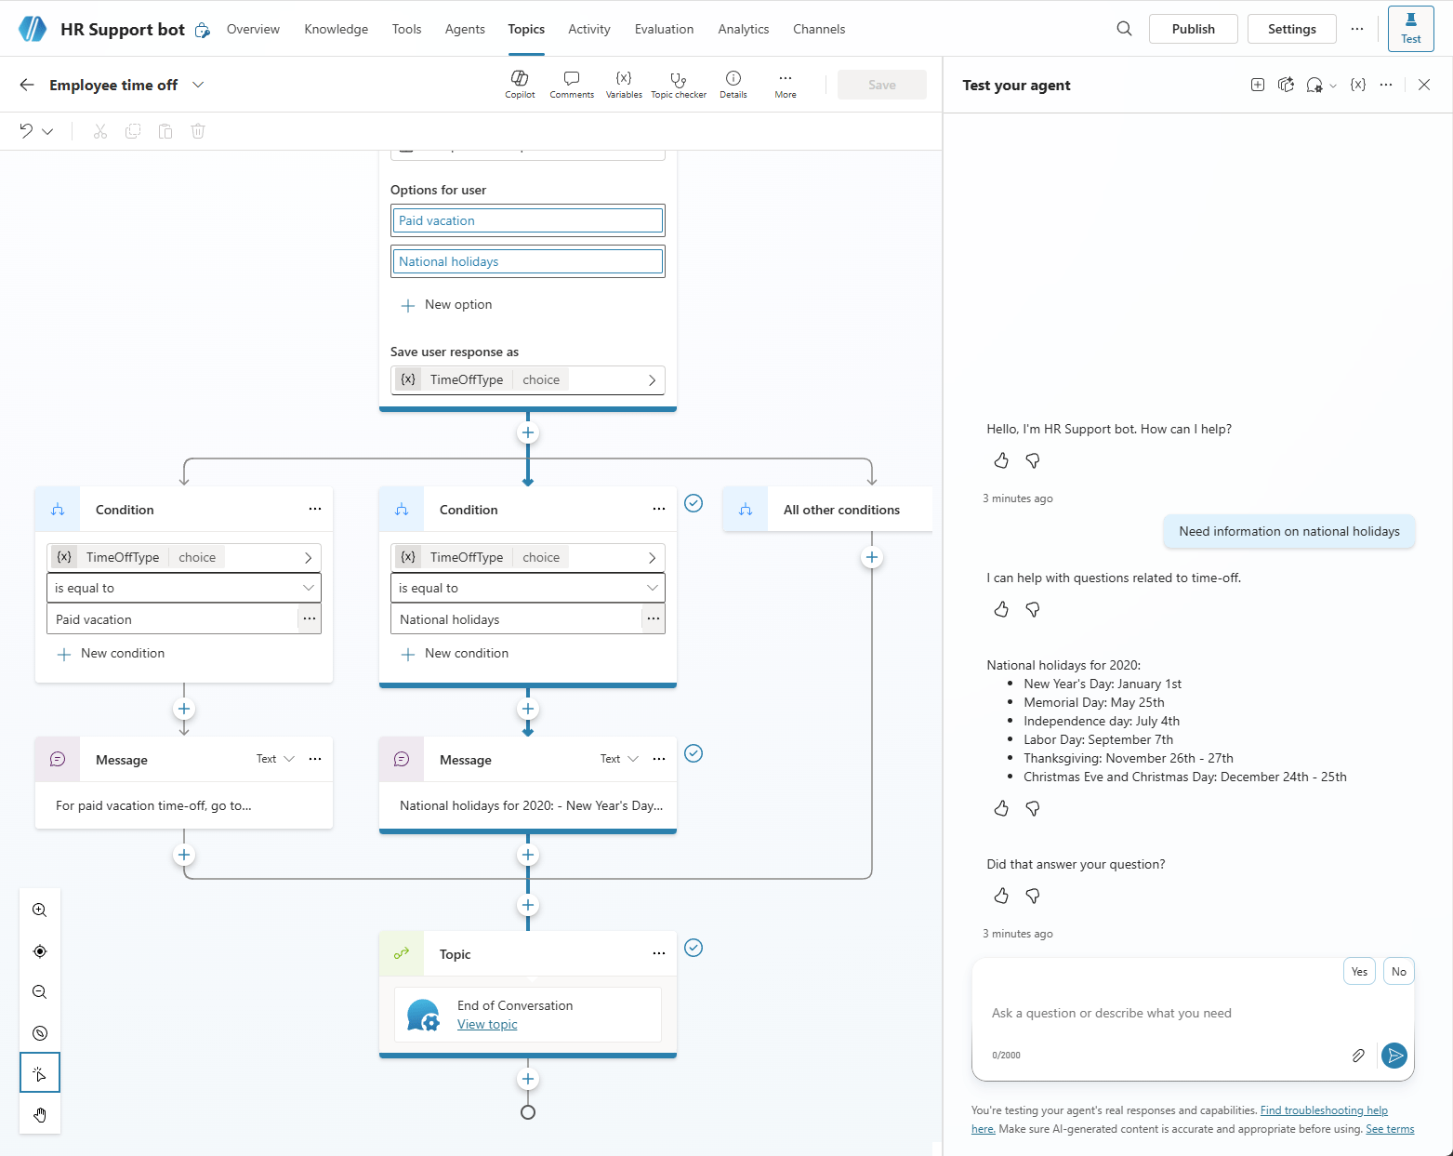
Task: Open the 'is equal to' dropdown for Paid vacation
Action: pyautogui.click(x=184, y=588)
